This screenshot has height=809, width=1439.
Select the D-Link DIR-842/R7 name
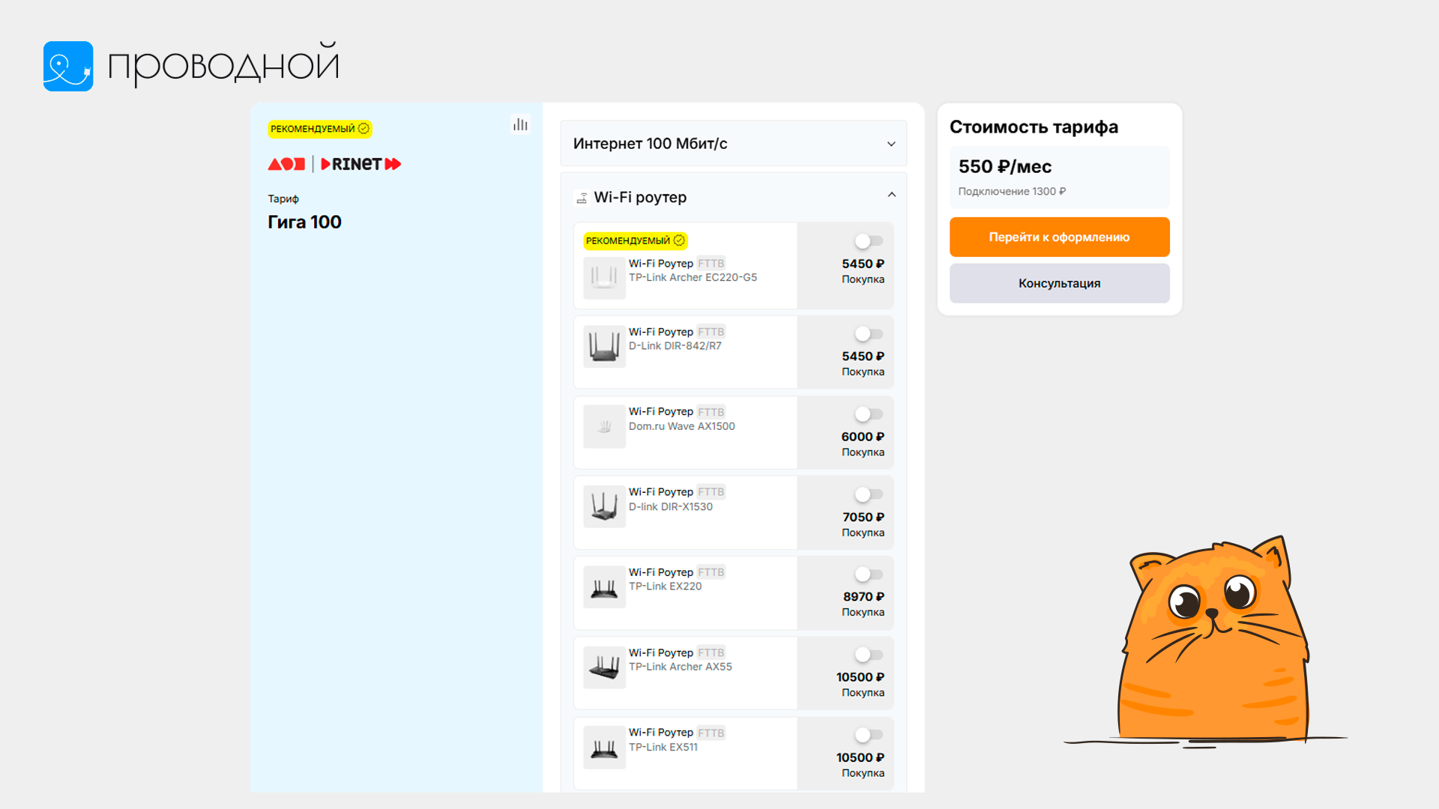tap(675, 346)
